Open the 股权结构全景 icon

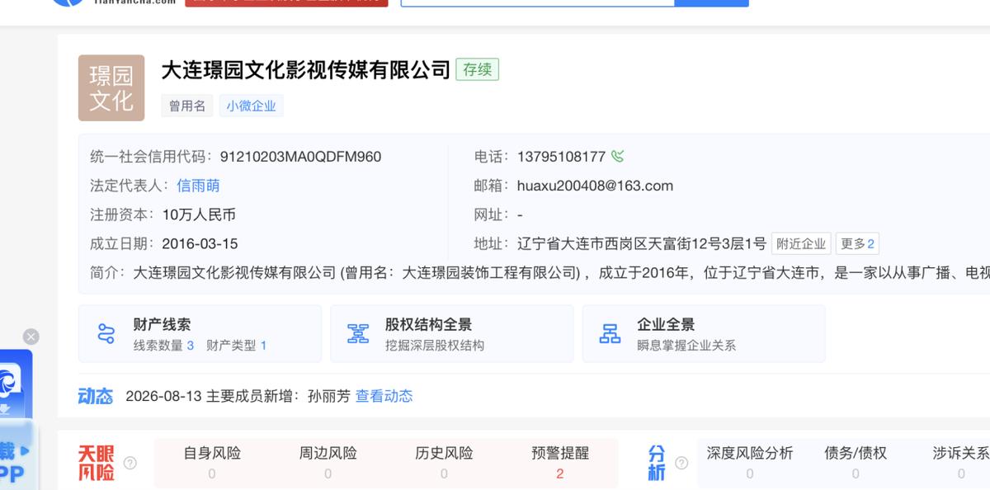[x=358, y=333]
